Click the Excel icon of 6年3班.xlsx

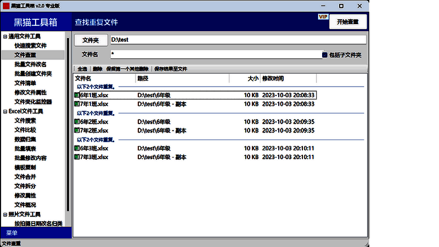tap(77, 149)
